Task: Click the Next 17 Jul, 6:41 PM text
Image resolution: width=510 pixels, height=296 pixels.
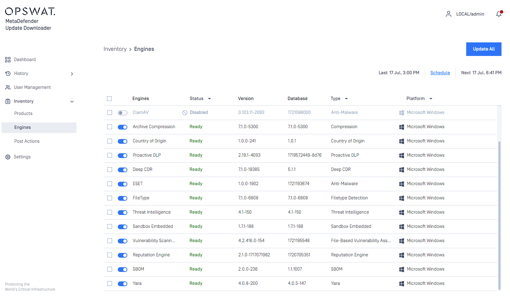Action: click(x=481, y=73)
